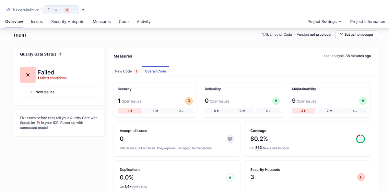Image resolution: width=389 pixels, height=191 pixels.
Task: Remove the main branch filter tag
Action: 67,10
